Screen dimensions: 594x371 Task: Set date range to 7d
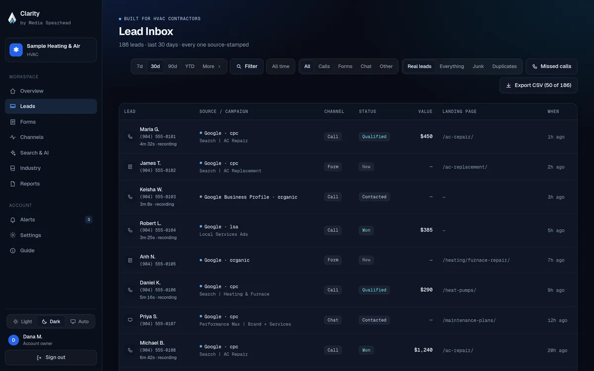140,66
